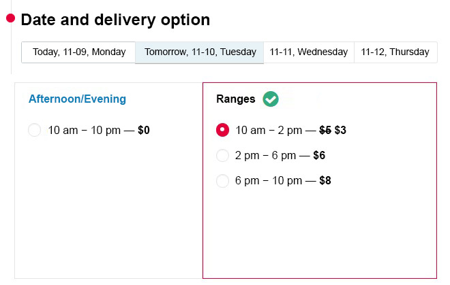Viewport: 450px width, 285px height.
Task: Click the Afternoon/Evening heading link
Action: point(77,99)
